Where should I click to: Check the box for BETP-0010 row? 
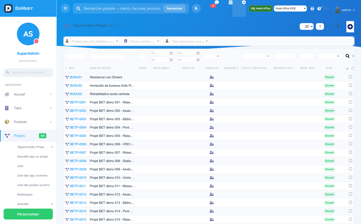coord(350,177)
